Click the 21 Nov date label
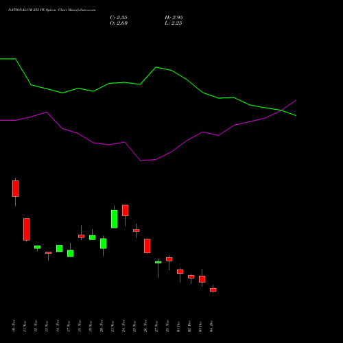The width and height of the screenshot is (343, 343). [x=113, y=326]
